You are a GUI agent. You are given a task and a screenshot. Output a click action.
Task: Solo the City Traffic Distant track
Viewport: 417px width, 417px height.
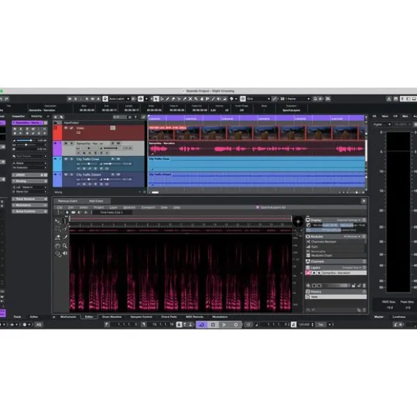[71, 175]
